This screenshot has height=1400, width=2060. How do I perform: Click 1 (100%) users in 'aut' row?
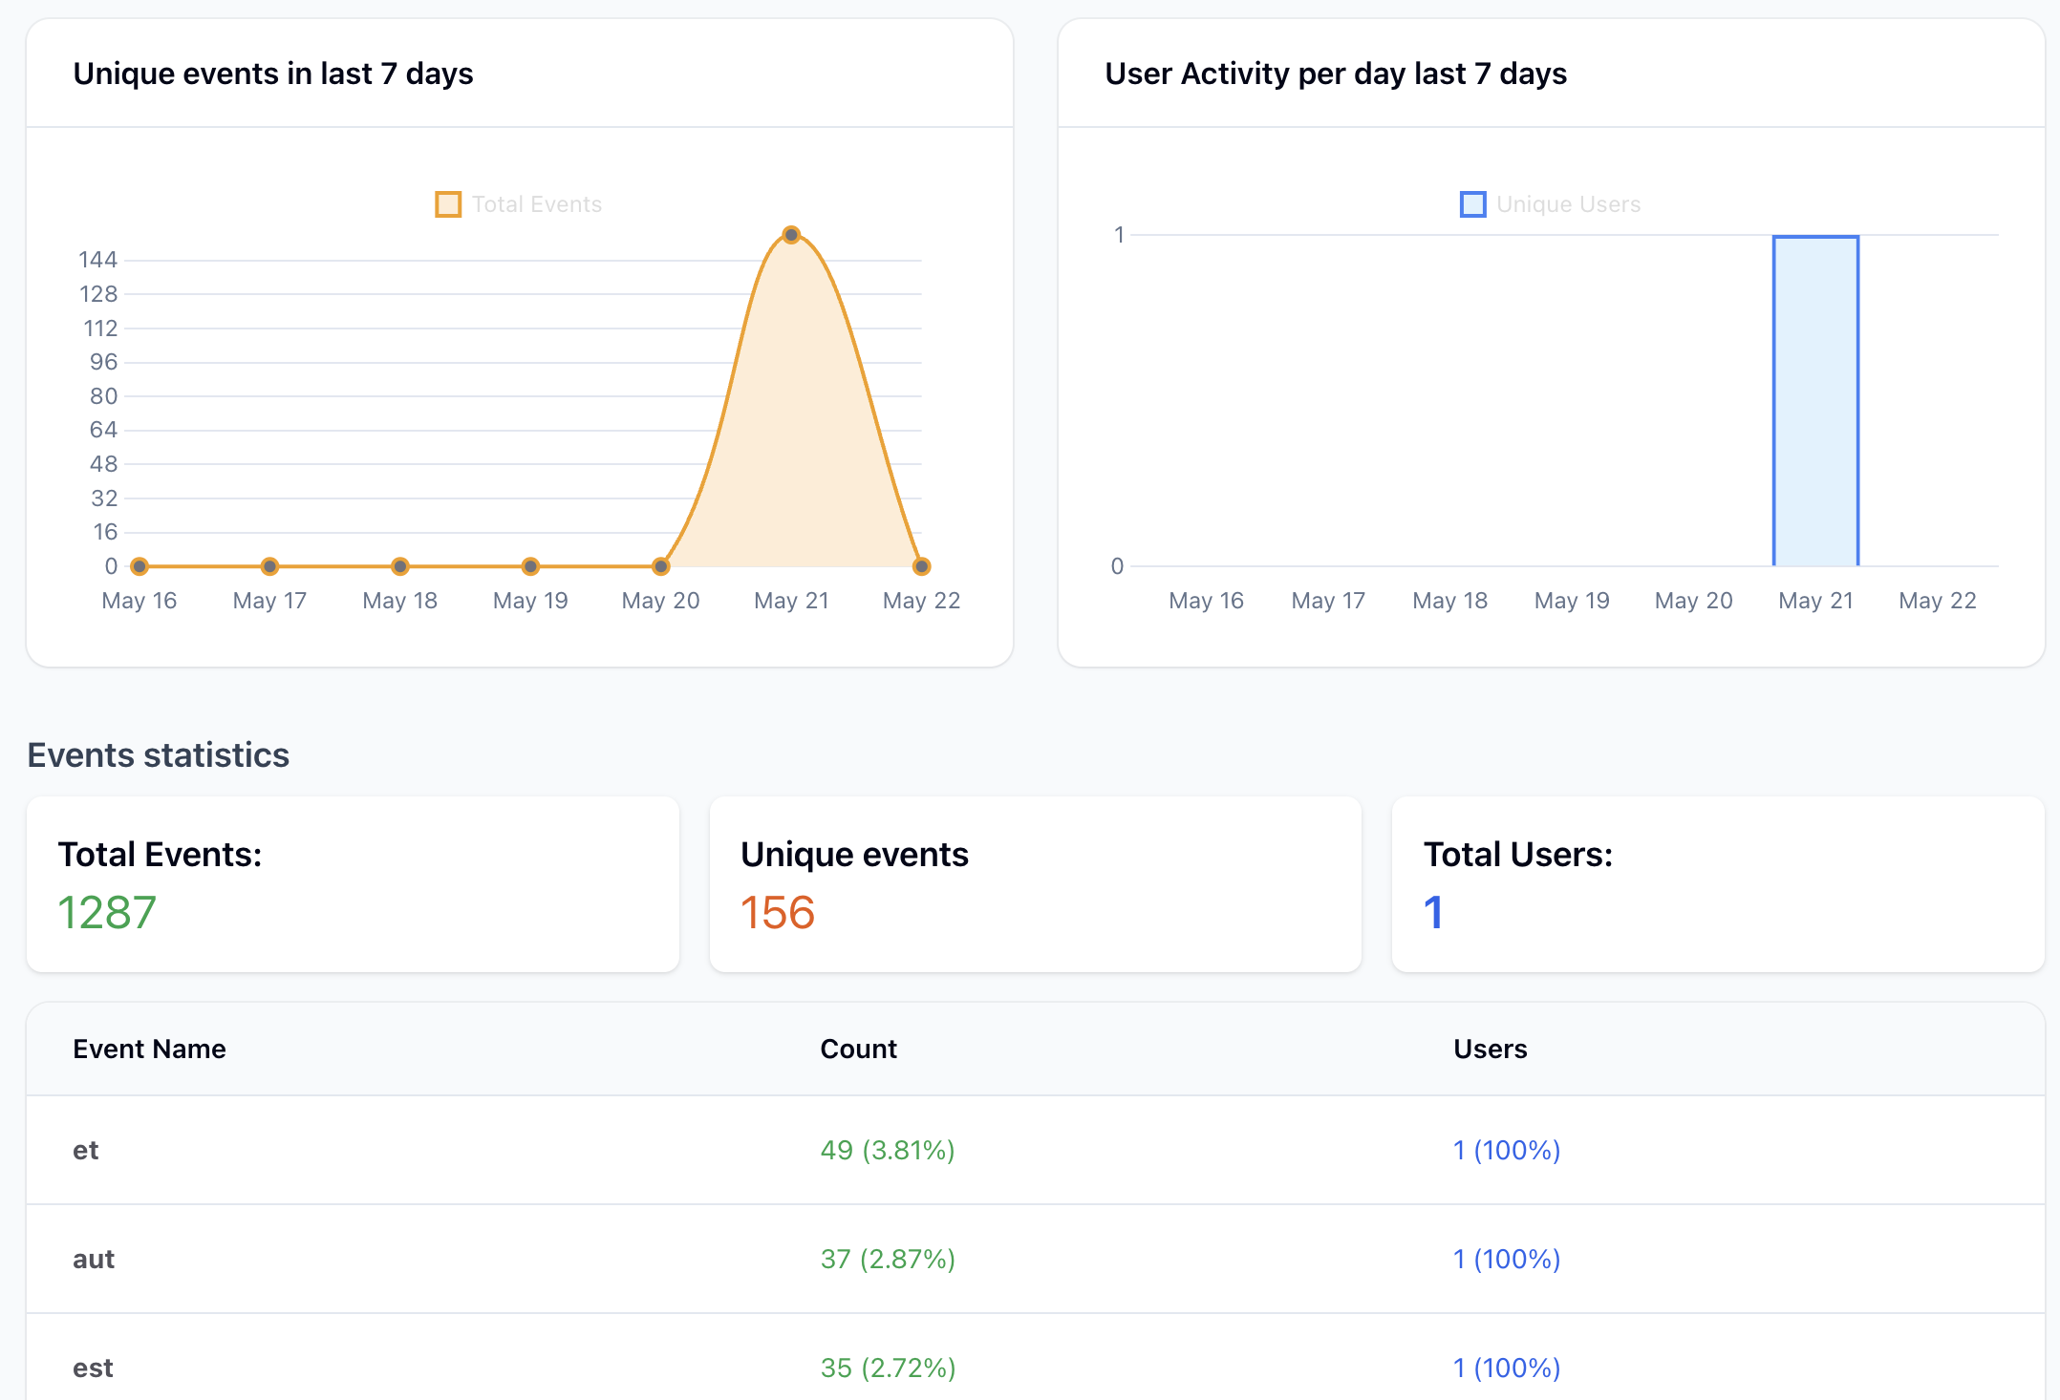coord(1507,1259)
